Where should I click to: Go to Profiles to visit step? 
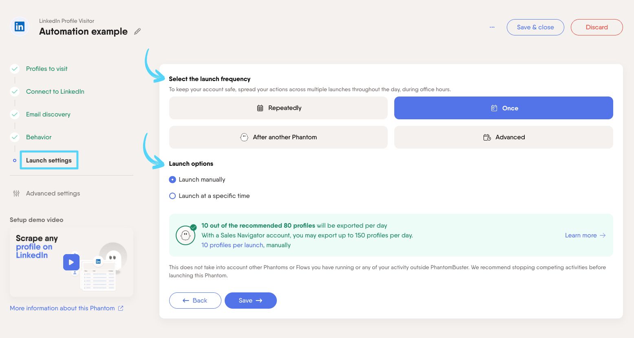point(47,69)
